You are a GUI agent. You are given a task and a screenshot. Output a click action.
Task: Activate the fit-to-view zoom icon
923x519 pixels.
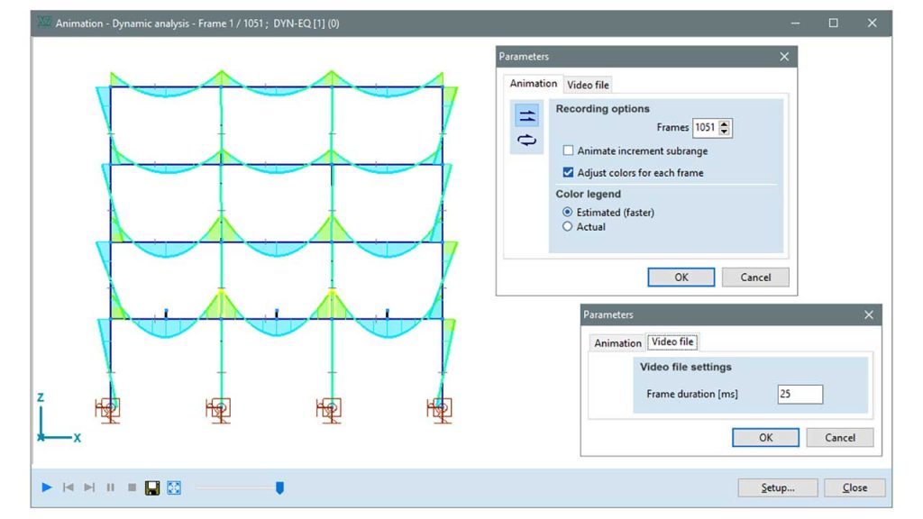[172, 487]
